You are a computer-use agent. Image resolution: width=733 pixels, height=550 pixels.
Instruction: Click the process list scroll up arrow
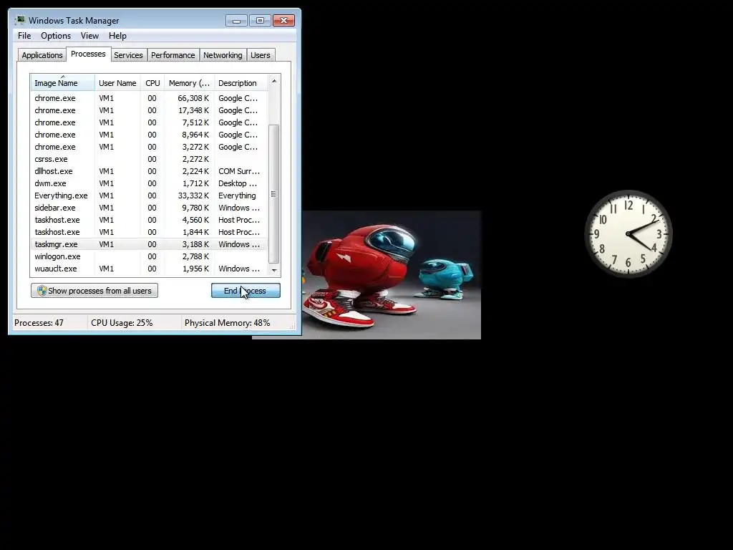pos(274,81)
